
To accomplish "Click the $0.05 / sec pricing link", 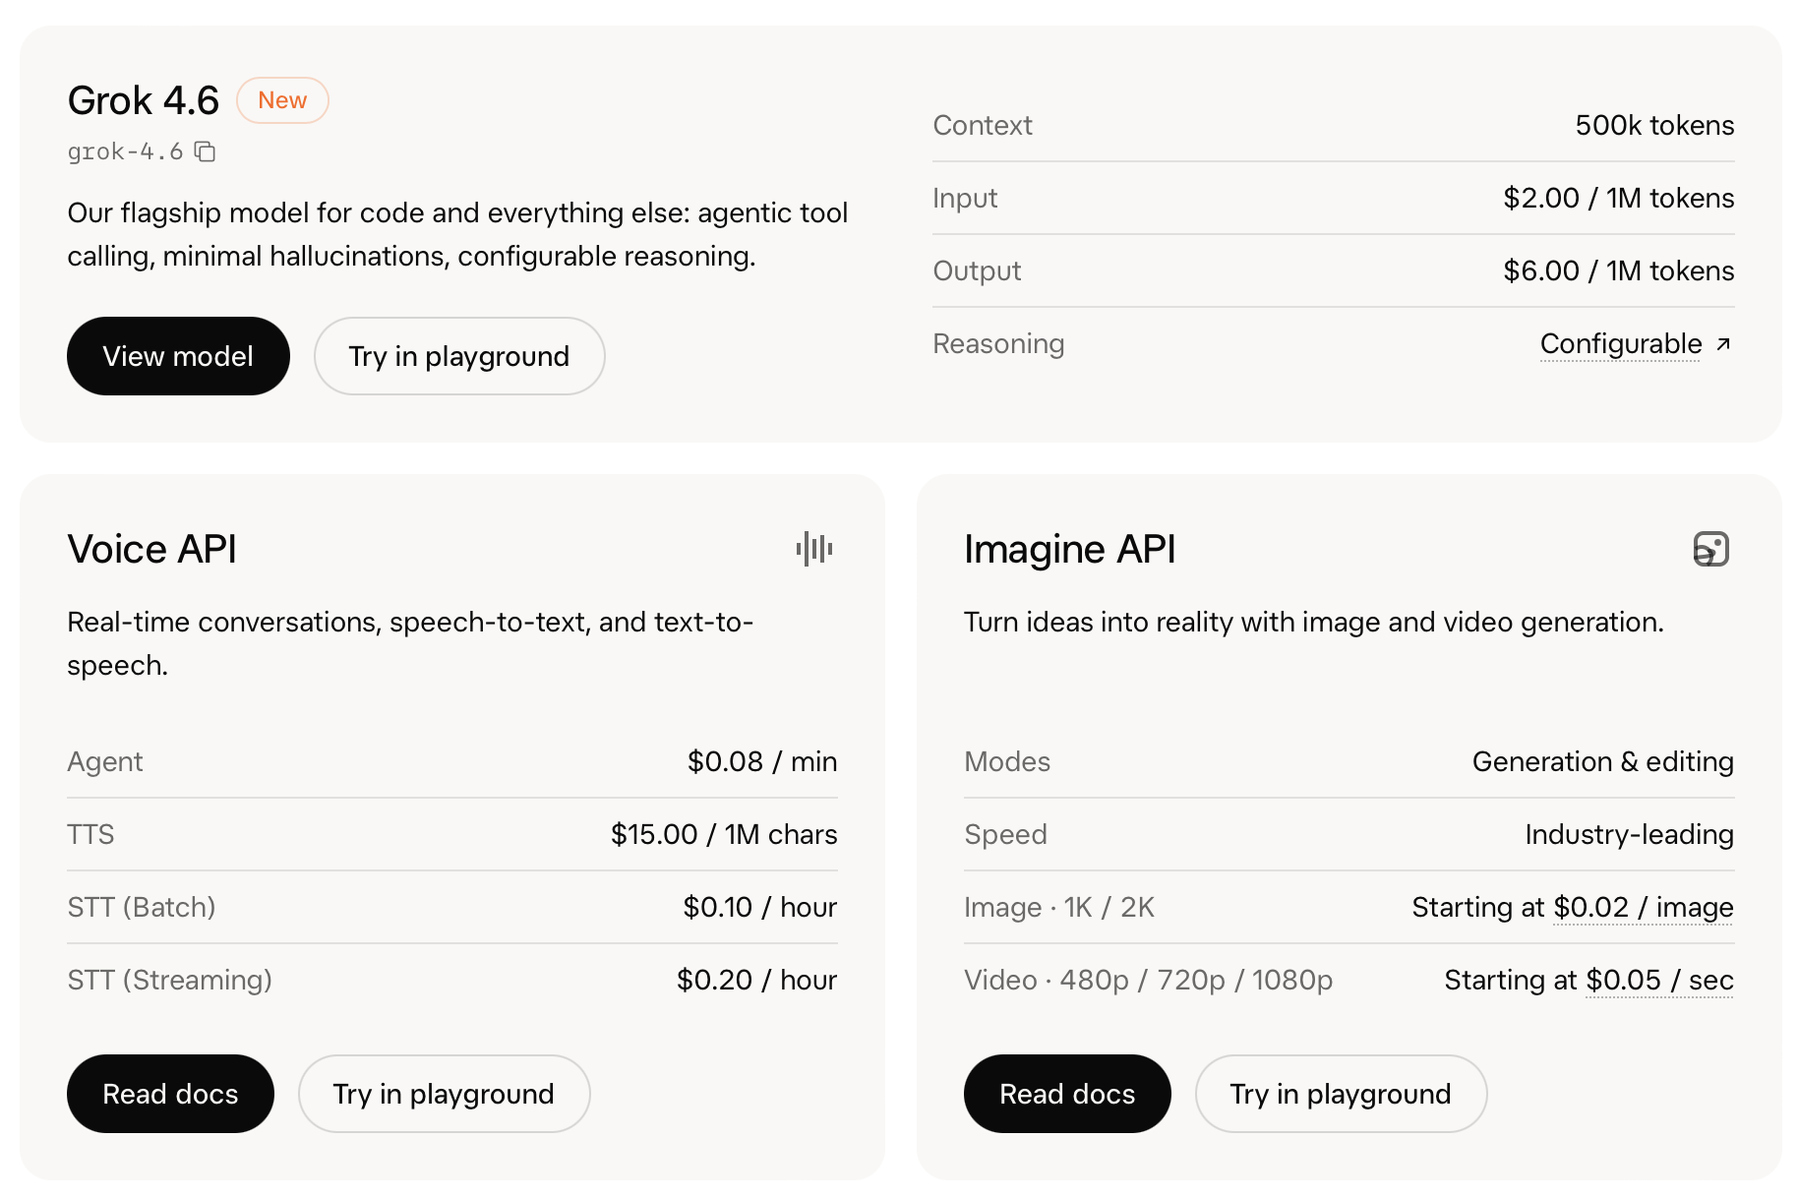I will pos(1659,980).
